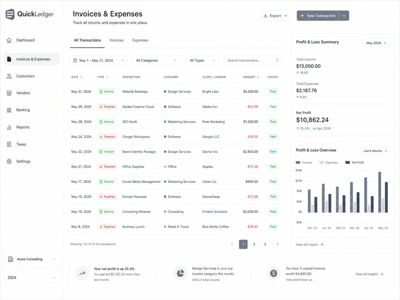Image resolution: width=400 pixels, height=300 pixels.
Task: Click the net profit trend arrow icon
Action: pyautogui.click(x=82, y=274)
